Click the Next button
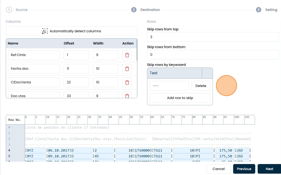The width and height of the screenshot is (281, 175). click(269, 169)
